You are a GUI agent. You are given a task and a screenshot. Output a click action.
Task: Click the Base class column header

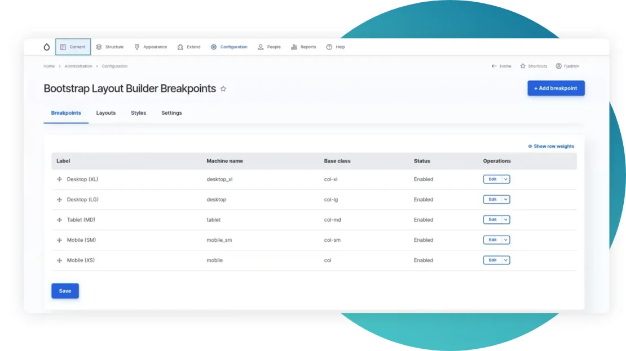pyautogui.click(x=337, y=161)
